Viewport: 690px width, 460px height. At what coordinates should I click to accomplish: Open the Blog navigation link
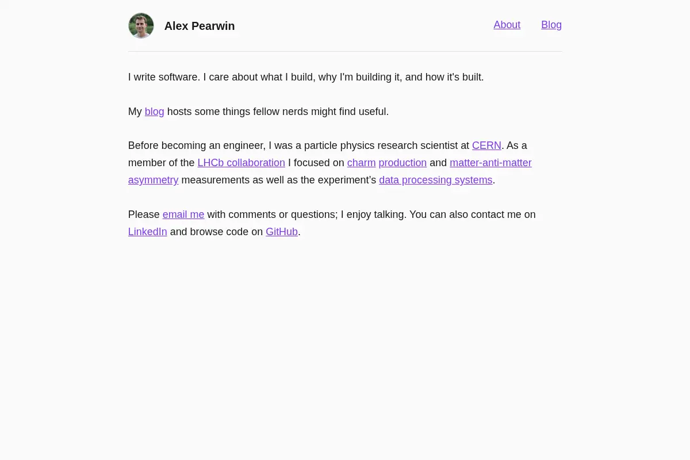[x=551, y=25]
